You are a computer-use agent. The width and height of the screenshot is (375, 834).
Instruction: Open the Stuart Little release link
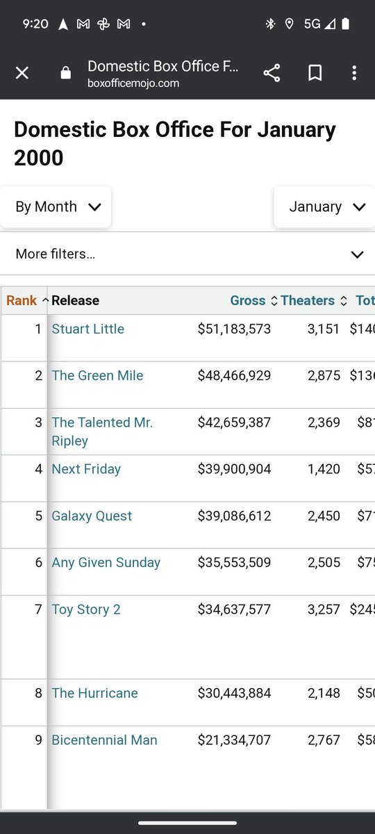click(88, 329)
